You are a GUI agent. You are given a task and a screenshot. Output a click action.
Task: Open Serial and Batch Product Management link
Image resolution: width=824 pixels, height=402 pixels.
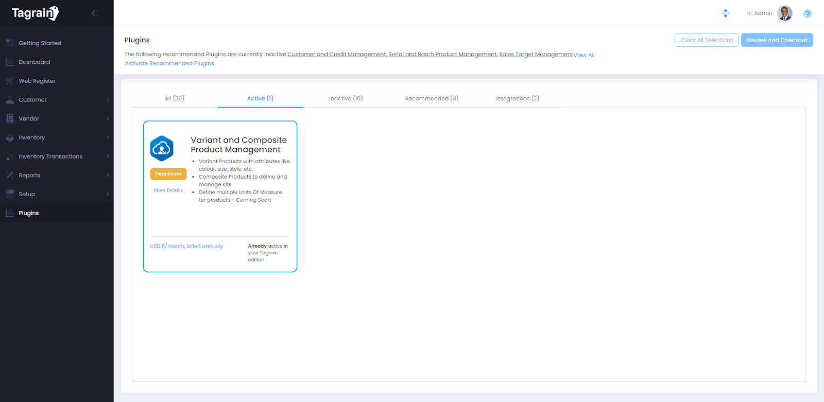[x=442, y=54]
